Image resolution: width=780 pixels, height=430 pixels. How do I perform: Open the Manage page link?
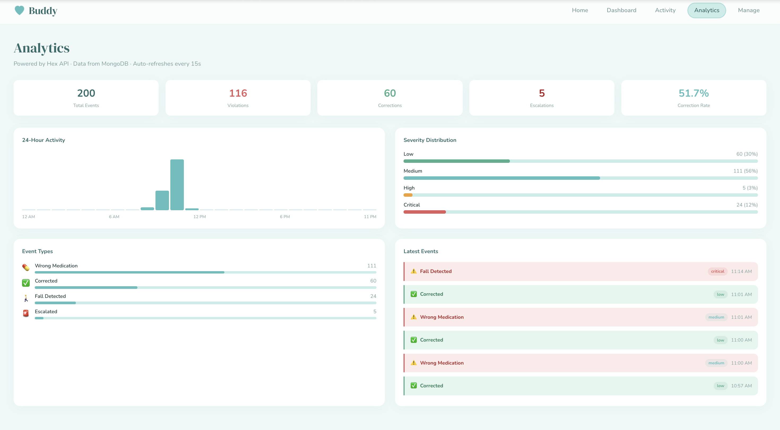click(748, 10)
